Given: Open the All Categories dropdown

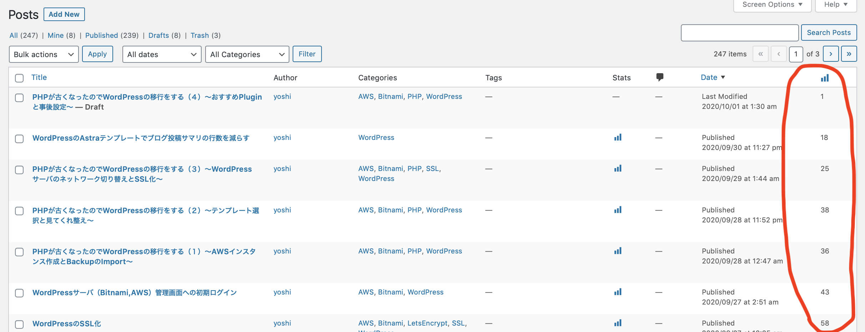Looking at the screenshot, I should click(247, 54).
